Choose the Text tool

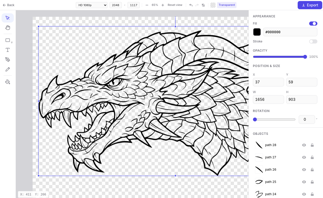[x=8, y=50]
